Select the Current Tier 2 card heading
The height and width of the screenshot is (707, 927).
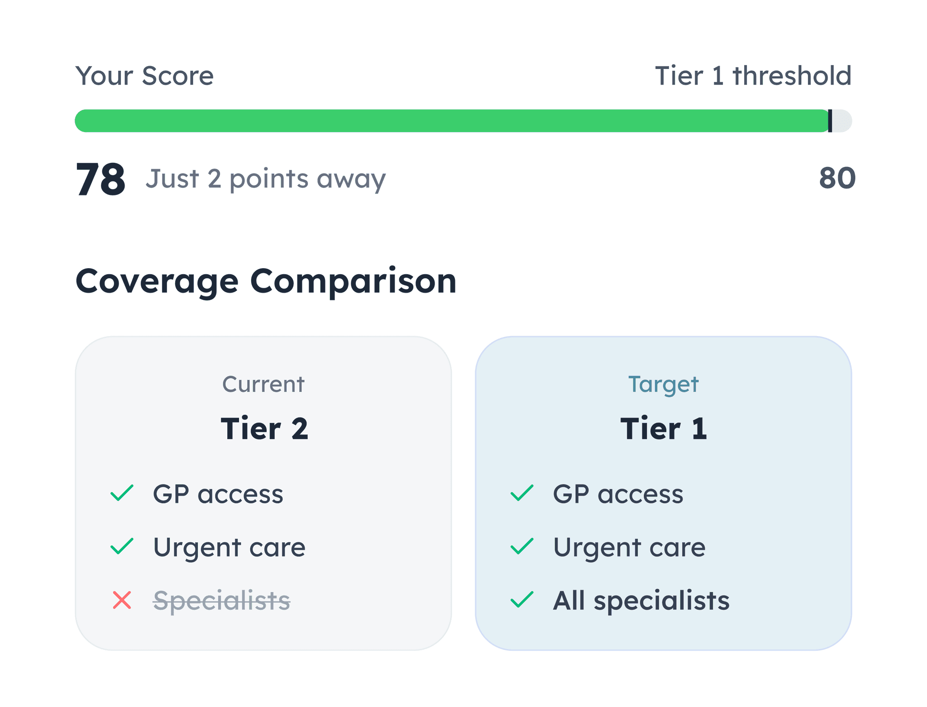click(264, 428)
